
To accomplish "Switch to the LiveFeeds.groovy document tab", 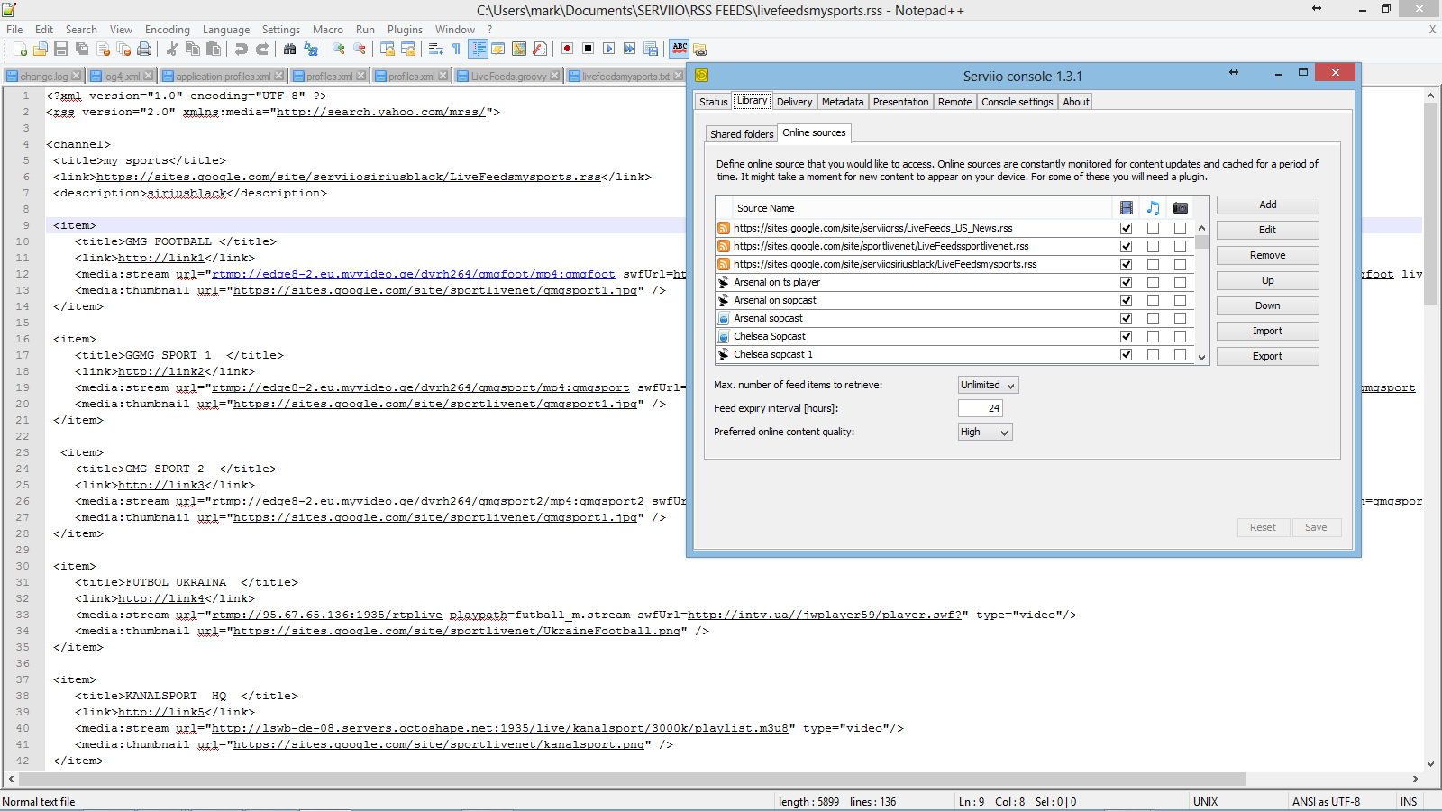I will (x=508, y=76).
